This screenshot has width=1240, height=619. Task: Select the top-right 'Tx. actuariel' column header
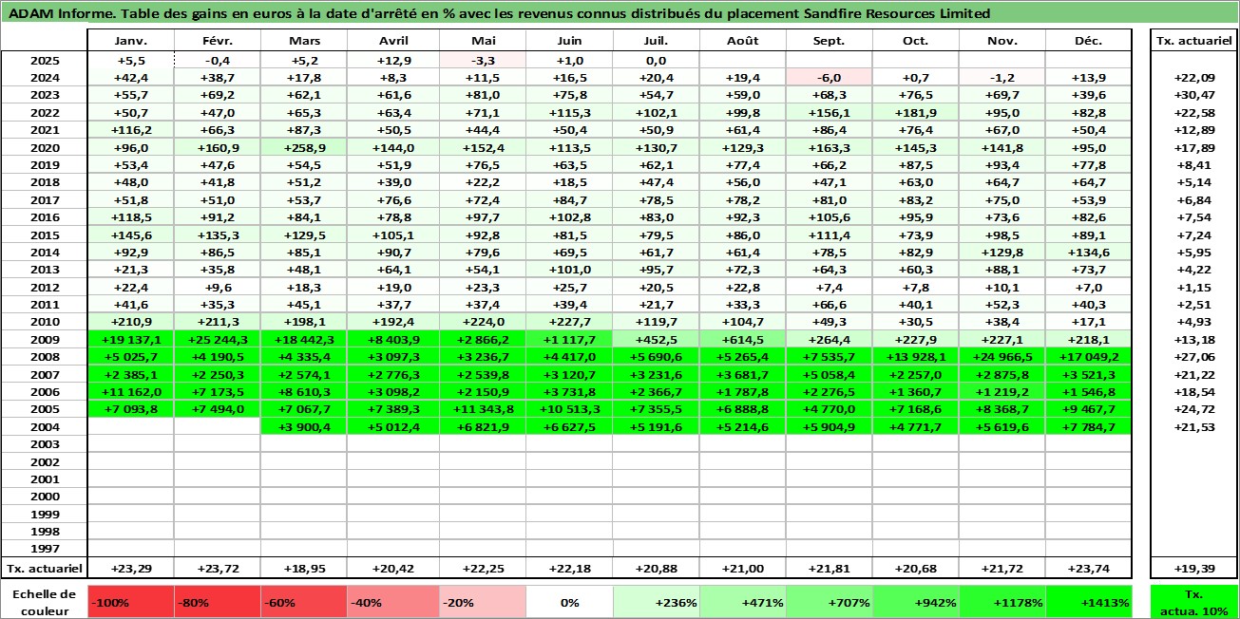point(1194,41)
